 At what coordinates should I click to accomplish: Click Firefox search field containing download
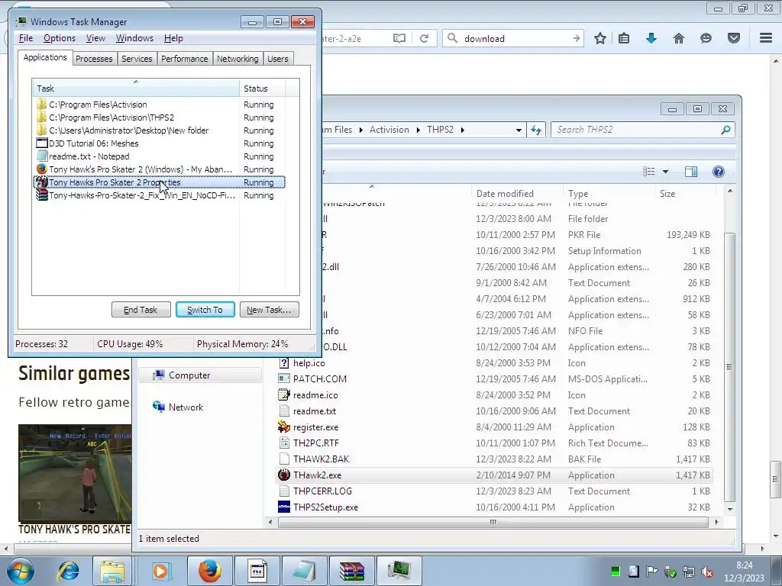tap(514, 38)
